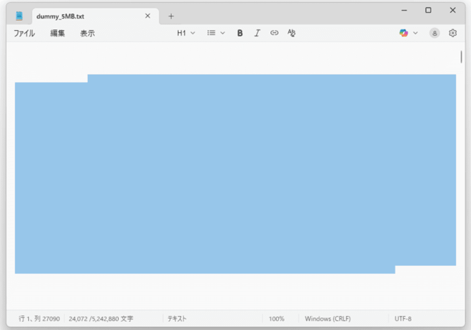Toggle italic formatting in the toolbar

tap(257, 33)
